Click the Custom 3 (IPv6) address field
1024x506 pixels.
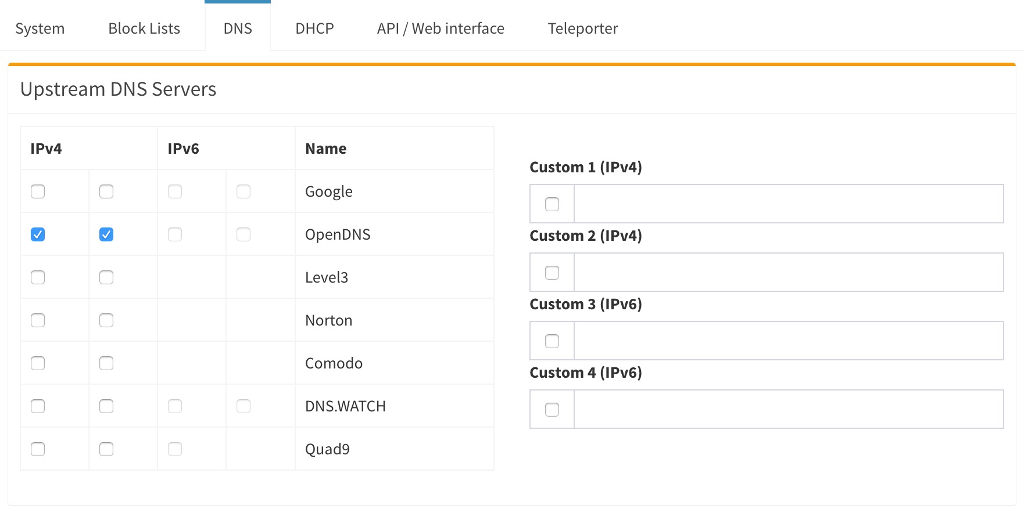(x=788, y=341)
